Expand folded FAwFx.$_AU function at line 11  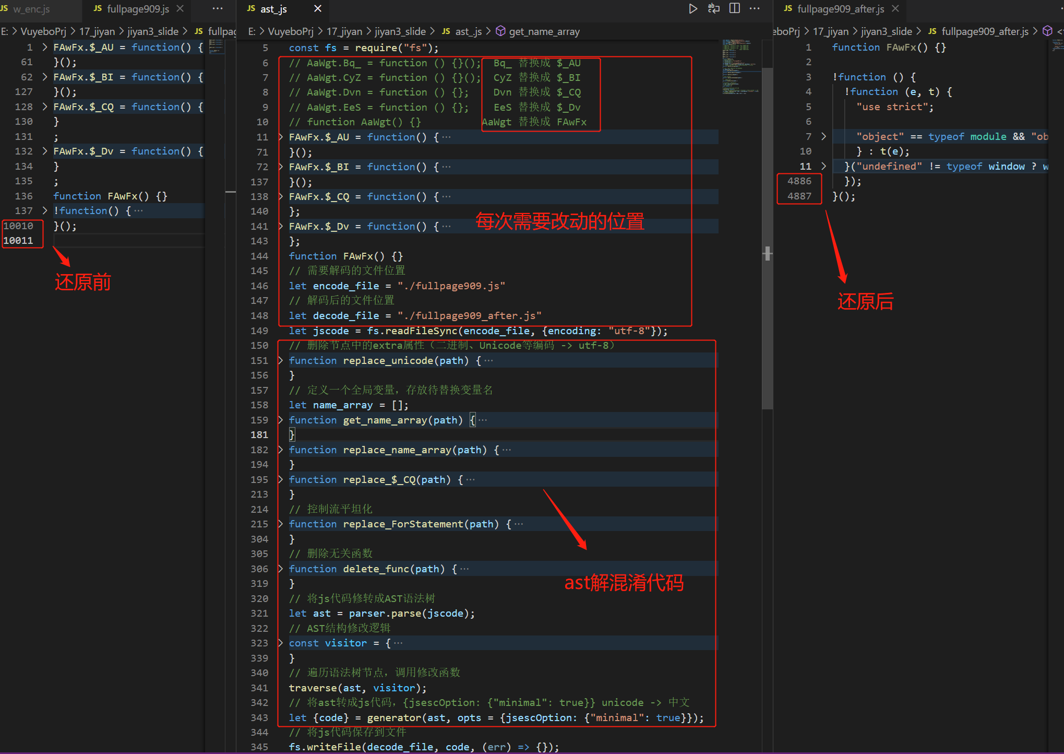pos(281,137)
